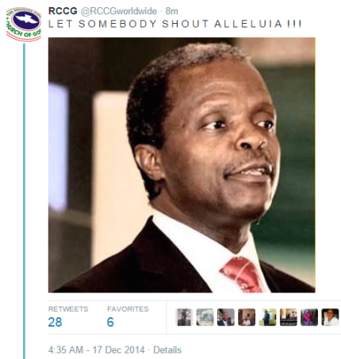Open third retweeter avatar, man in suit
This screenshot has width=341, height=359.
226,317
